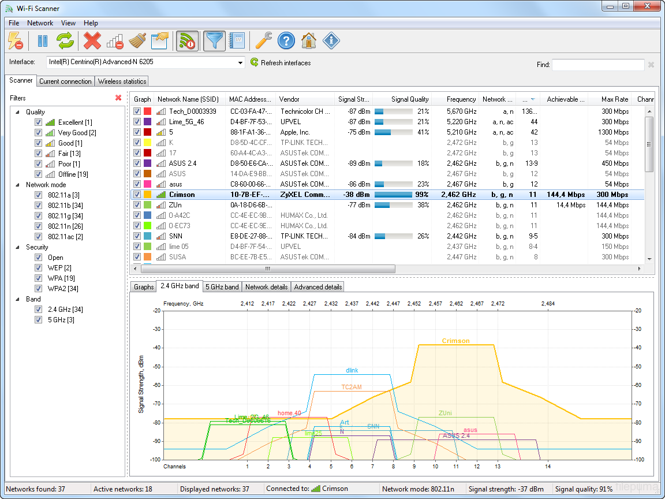Click the purple color swatch for Lime_5G_46
Image resolution: width=665 pixels, height=499 pixels.
coord(147,122)
